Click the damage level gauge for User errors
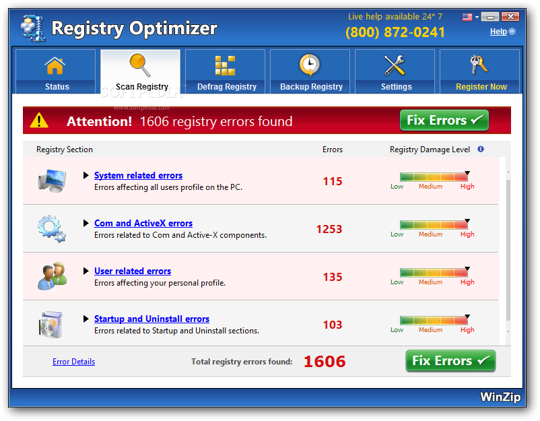Viewport: 540px width, 421px height. [434, 273]
